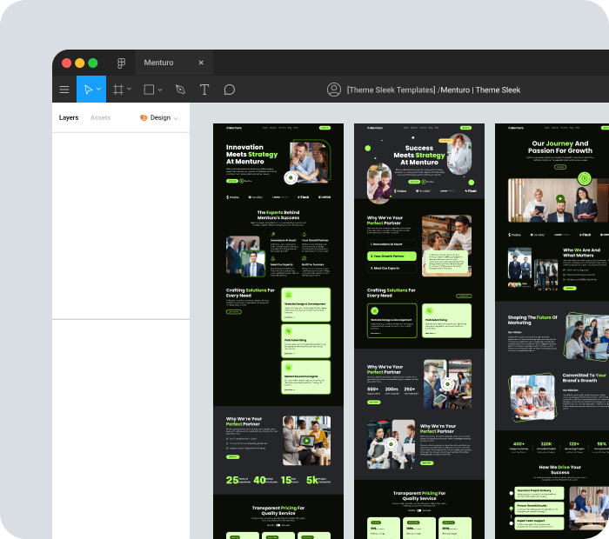Select the Our Journey And Passion frame
The height and width of the screenshot is (539, 609).
pos(552,331)
